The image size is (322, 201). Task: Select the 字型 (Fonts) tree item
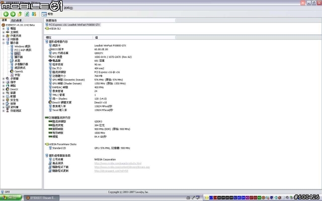pyautogui.click(x=17, y=75)
